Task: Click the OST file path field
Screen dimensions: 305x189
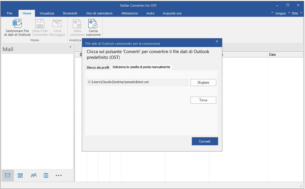Action: tap(137, 82)
